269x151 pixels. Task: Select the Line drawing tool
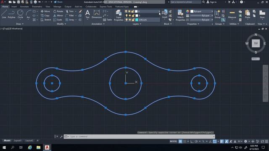click(x=4, y=14)
